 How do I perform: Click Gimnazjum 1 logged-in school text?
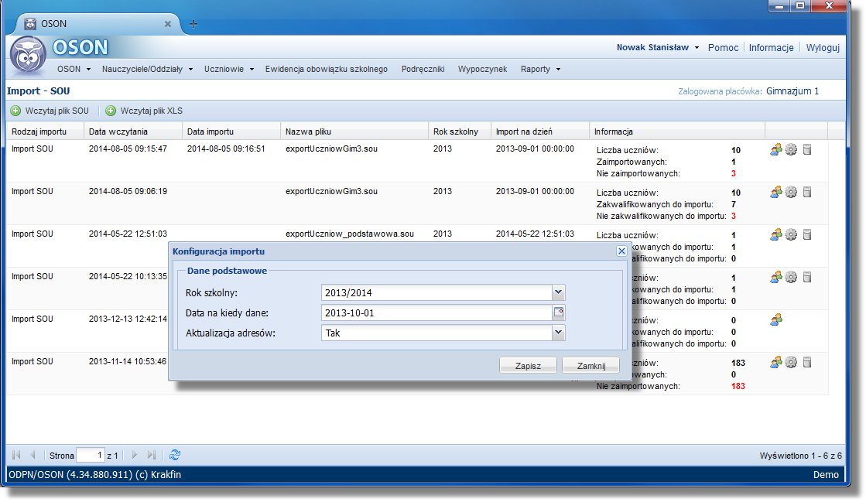pos(792,91)
